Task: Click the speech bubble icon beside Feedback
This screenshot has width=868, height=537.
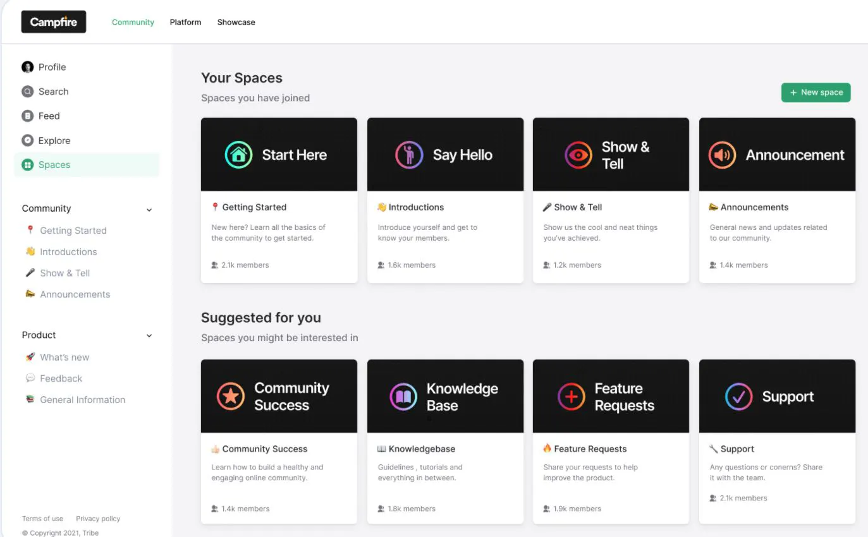Action: pos(30,378)
